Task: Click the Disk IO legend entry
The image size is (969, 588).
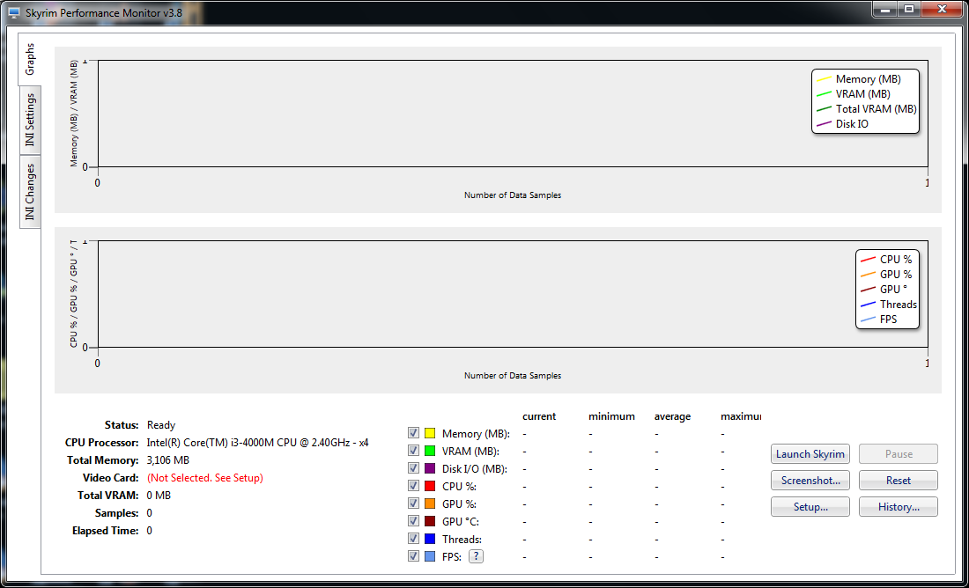Action: point(842,123)
